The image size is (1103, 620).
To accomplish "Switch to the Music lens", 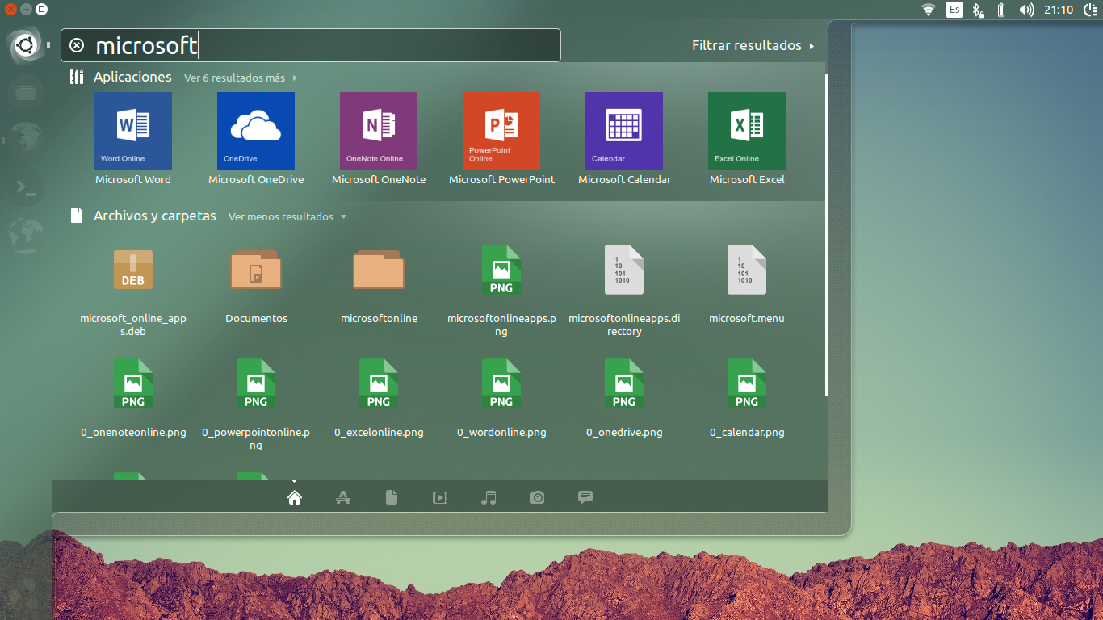I will click(x=489, y=497).
